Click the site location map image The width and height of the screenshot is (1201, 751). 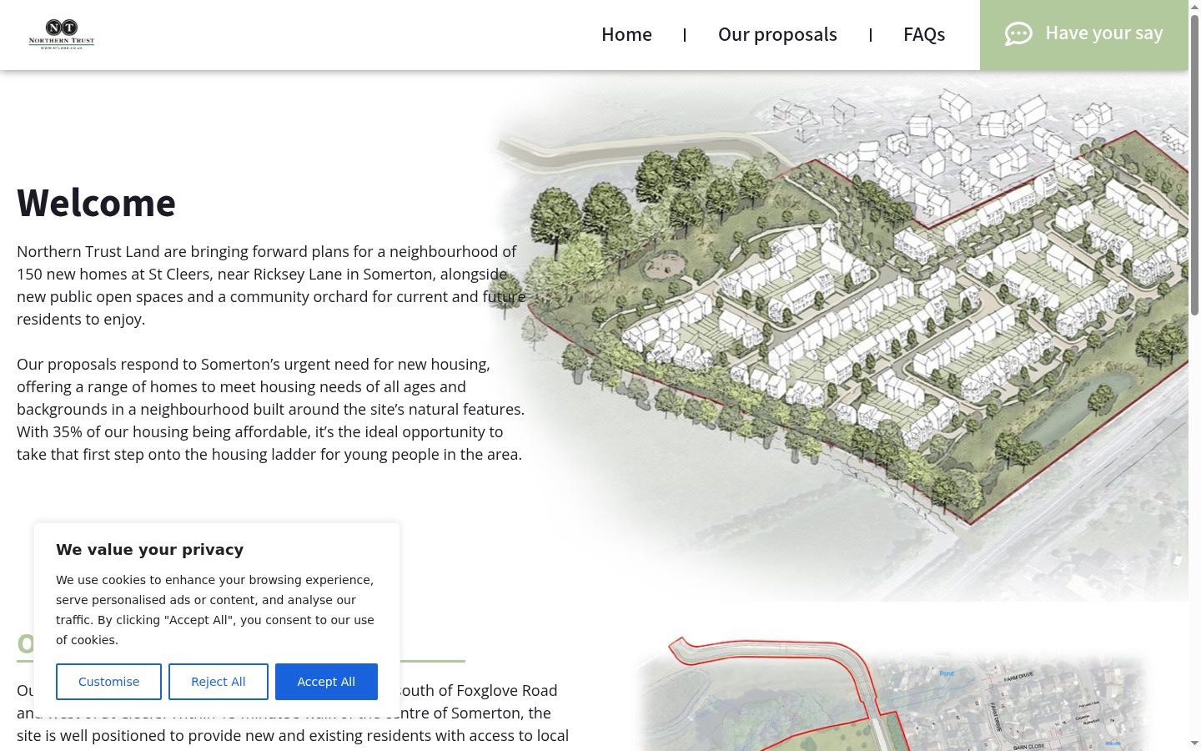(892, 693)
